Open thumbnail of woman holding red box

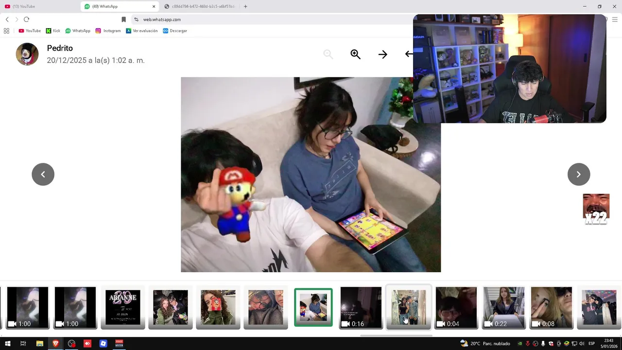point(218,307)
